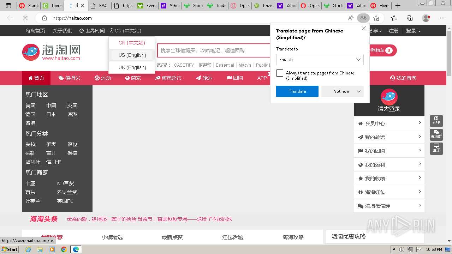Open the Favorites list in the toolbar
Screen dimensions: 452x254
click(394, 18)
